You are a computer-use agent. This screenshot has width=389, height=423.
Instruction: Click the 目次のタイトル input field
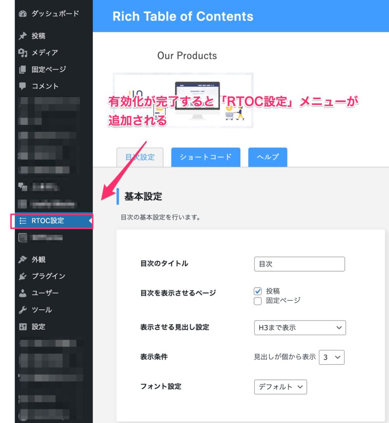click(299, 264)
